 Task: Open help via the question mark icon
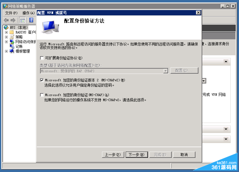[x=31, y=20]
